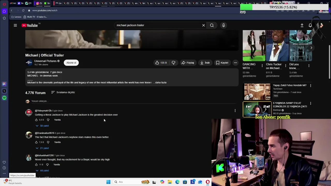Switch to the Gmail Inbox browser tab
This screenshot has height=186, width=331.
[x=13, y=3]
